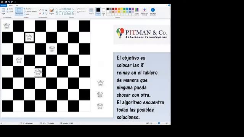
Task: Click the Pinceles brushes icon
Action: pos(51,10)
